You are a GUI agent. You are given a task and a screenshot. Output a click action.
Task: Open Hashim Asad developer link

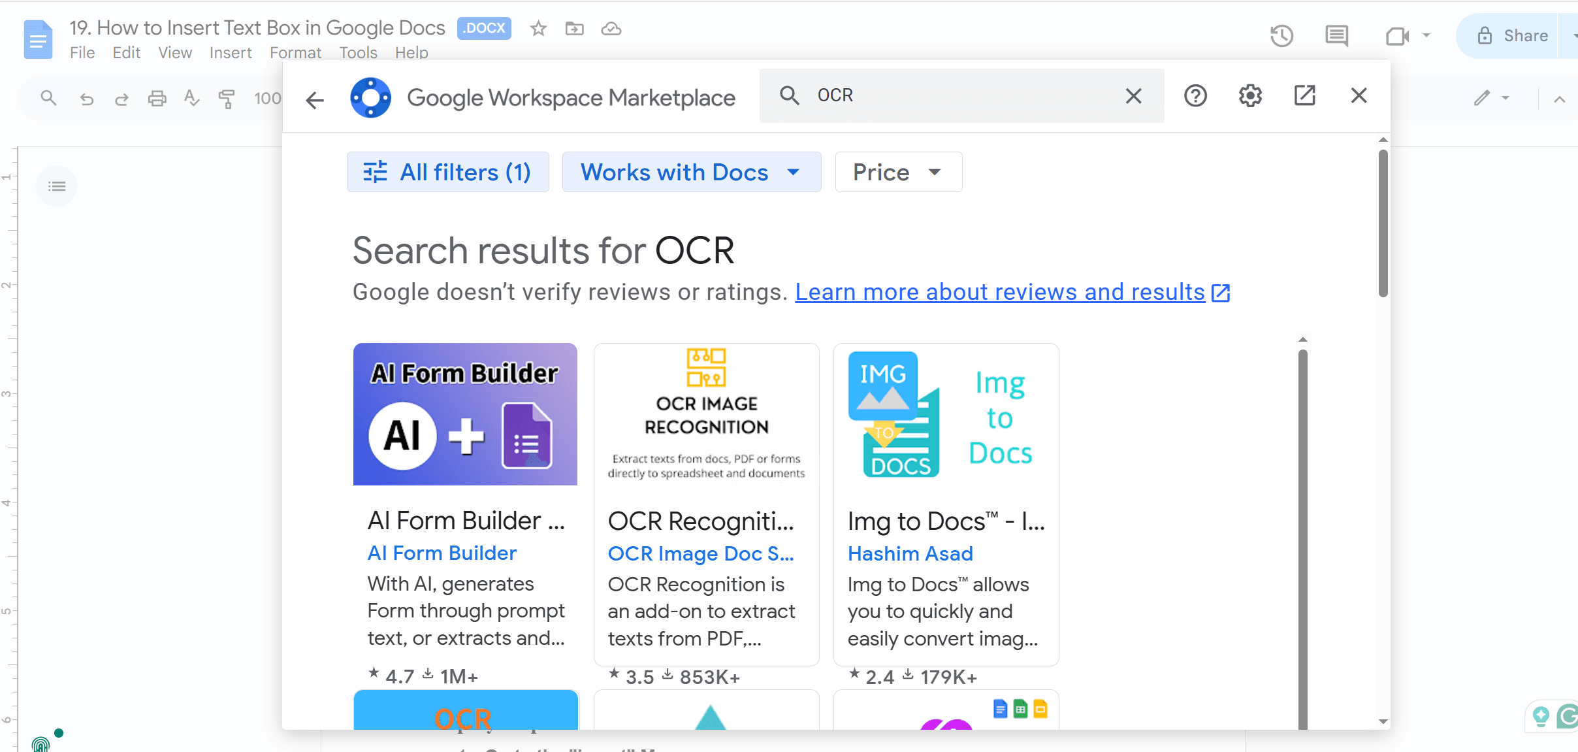(x=910, y=554)
